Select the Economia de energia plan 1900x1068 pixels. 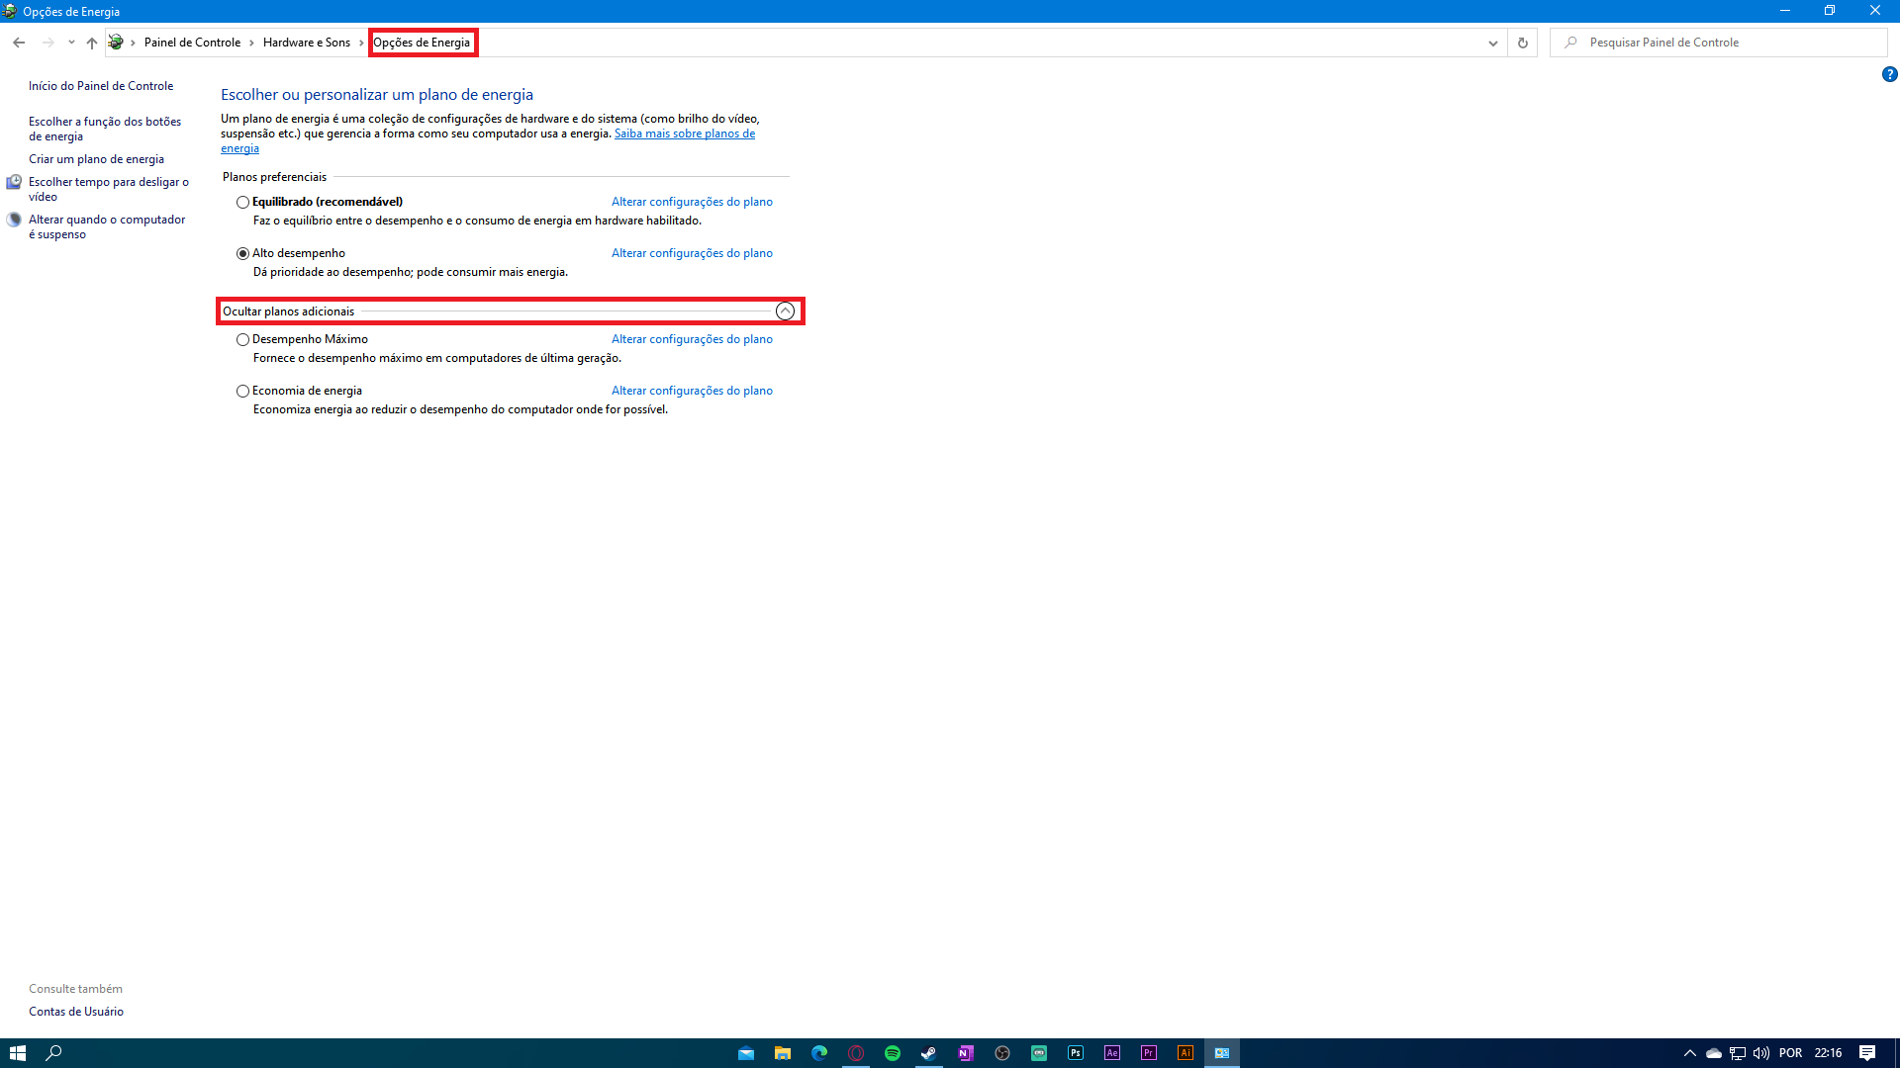242,391
